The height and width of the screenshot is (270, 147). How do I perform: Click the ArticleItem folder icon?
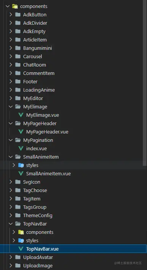(x=18, y=40)
